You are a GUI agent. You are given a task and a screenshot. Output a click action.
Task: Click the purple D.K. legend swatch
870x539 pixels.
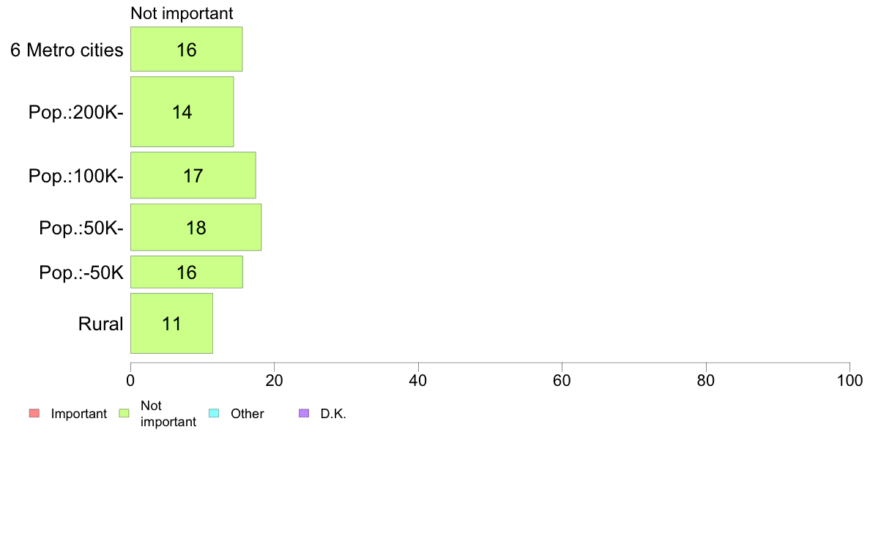[x=304, y=413]
